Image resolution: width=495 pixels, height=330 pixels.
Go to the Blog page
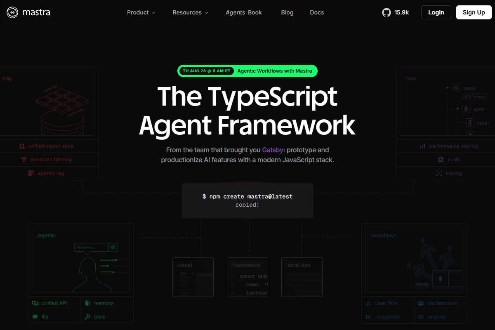[x=287, y=12]
